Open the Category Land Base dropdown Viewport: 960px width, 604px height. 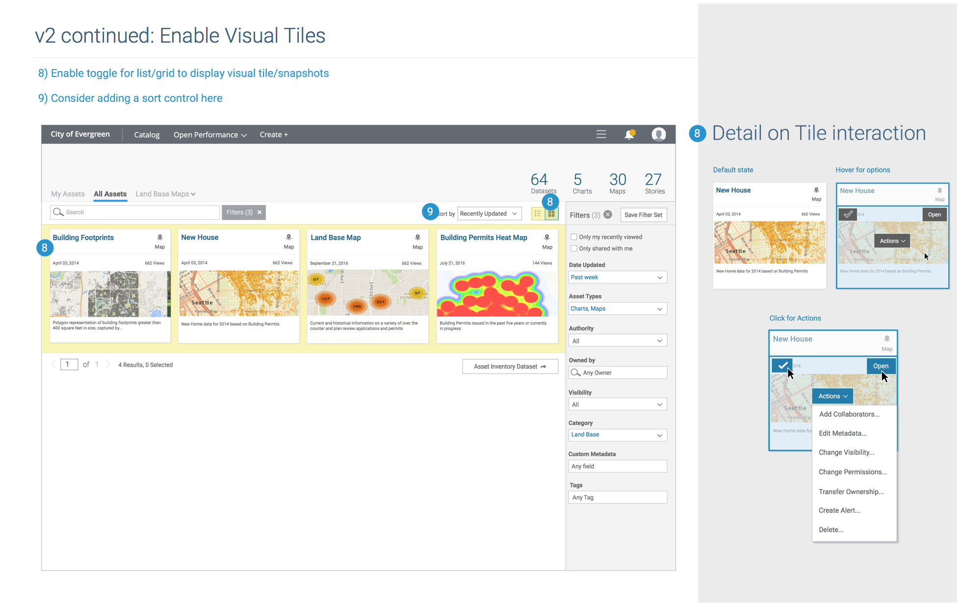click(x=617, y=435)
